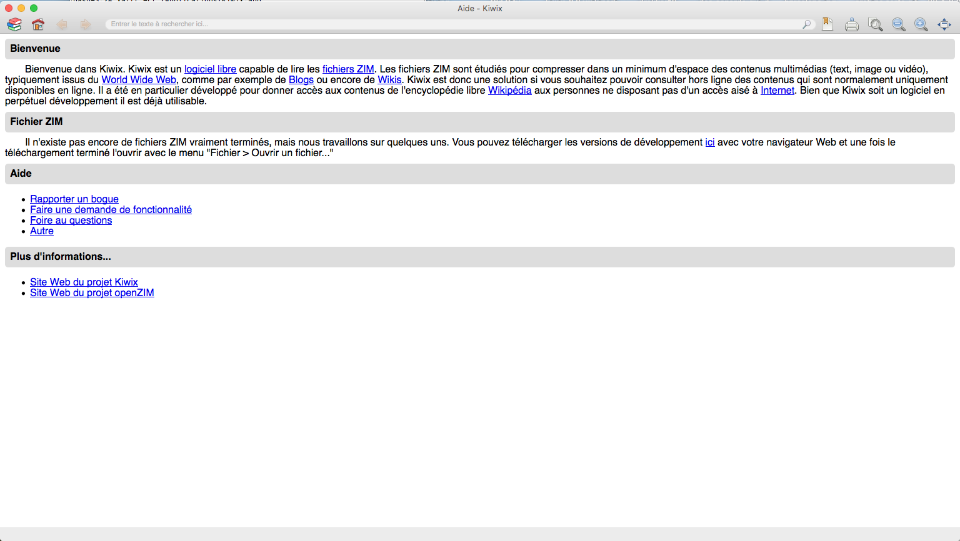Visit 'Site Web du projet openZIM'

coord(92,293)
